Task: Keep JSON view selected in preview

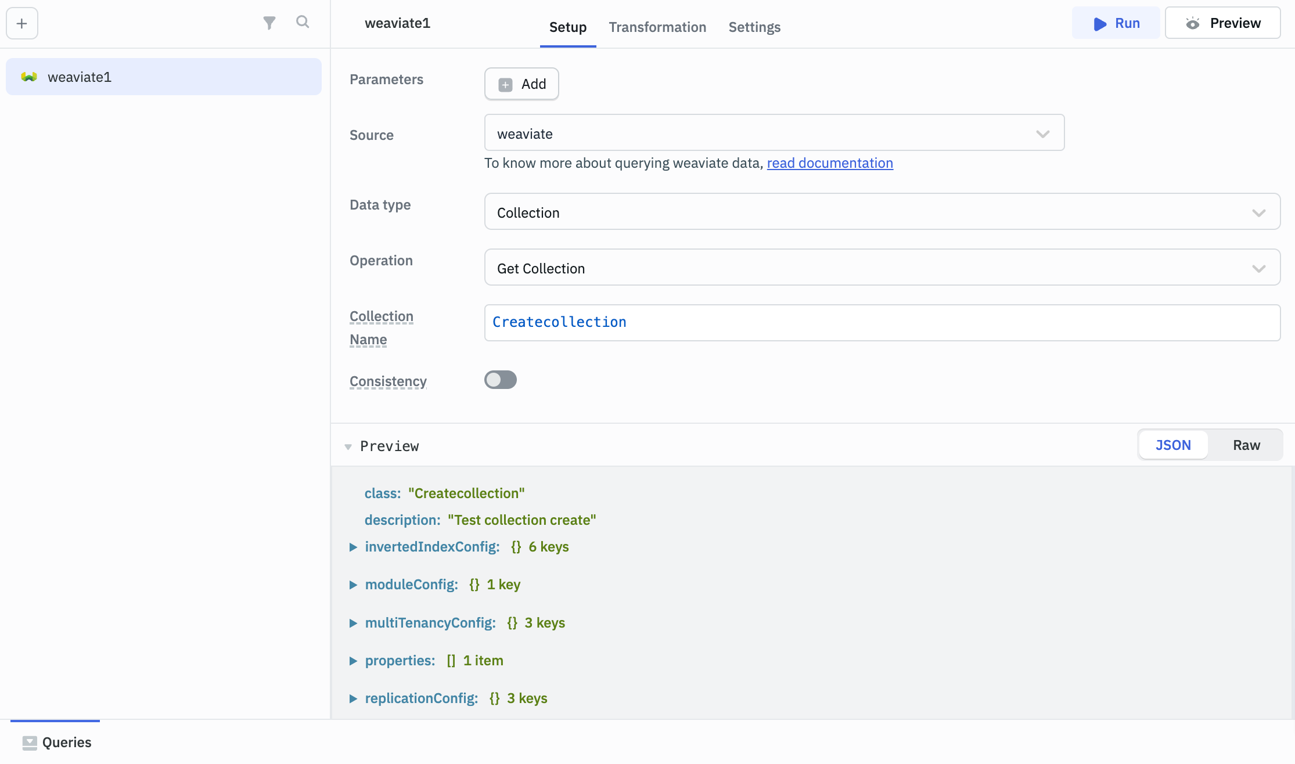Action: (1172, 445)
